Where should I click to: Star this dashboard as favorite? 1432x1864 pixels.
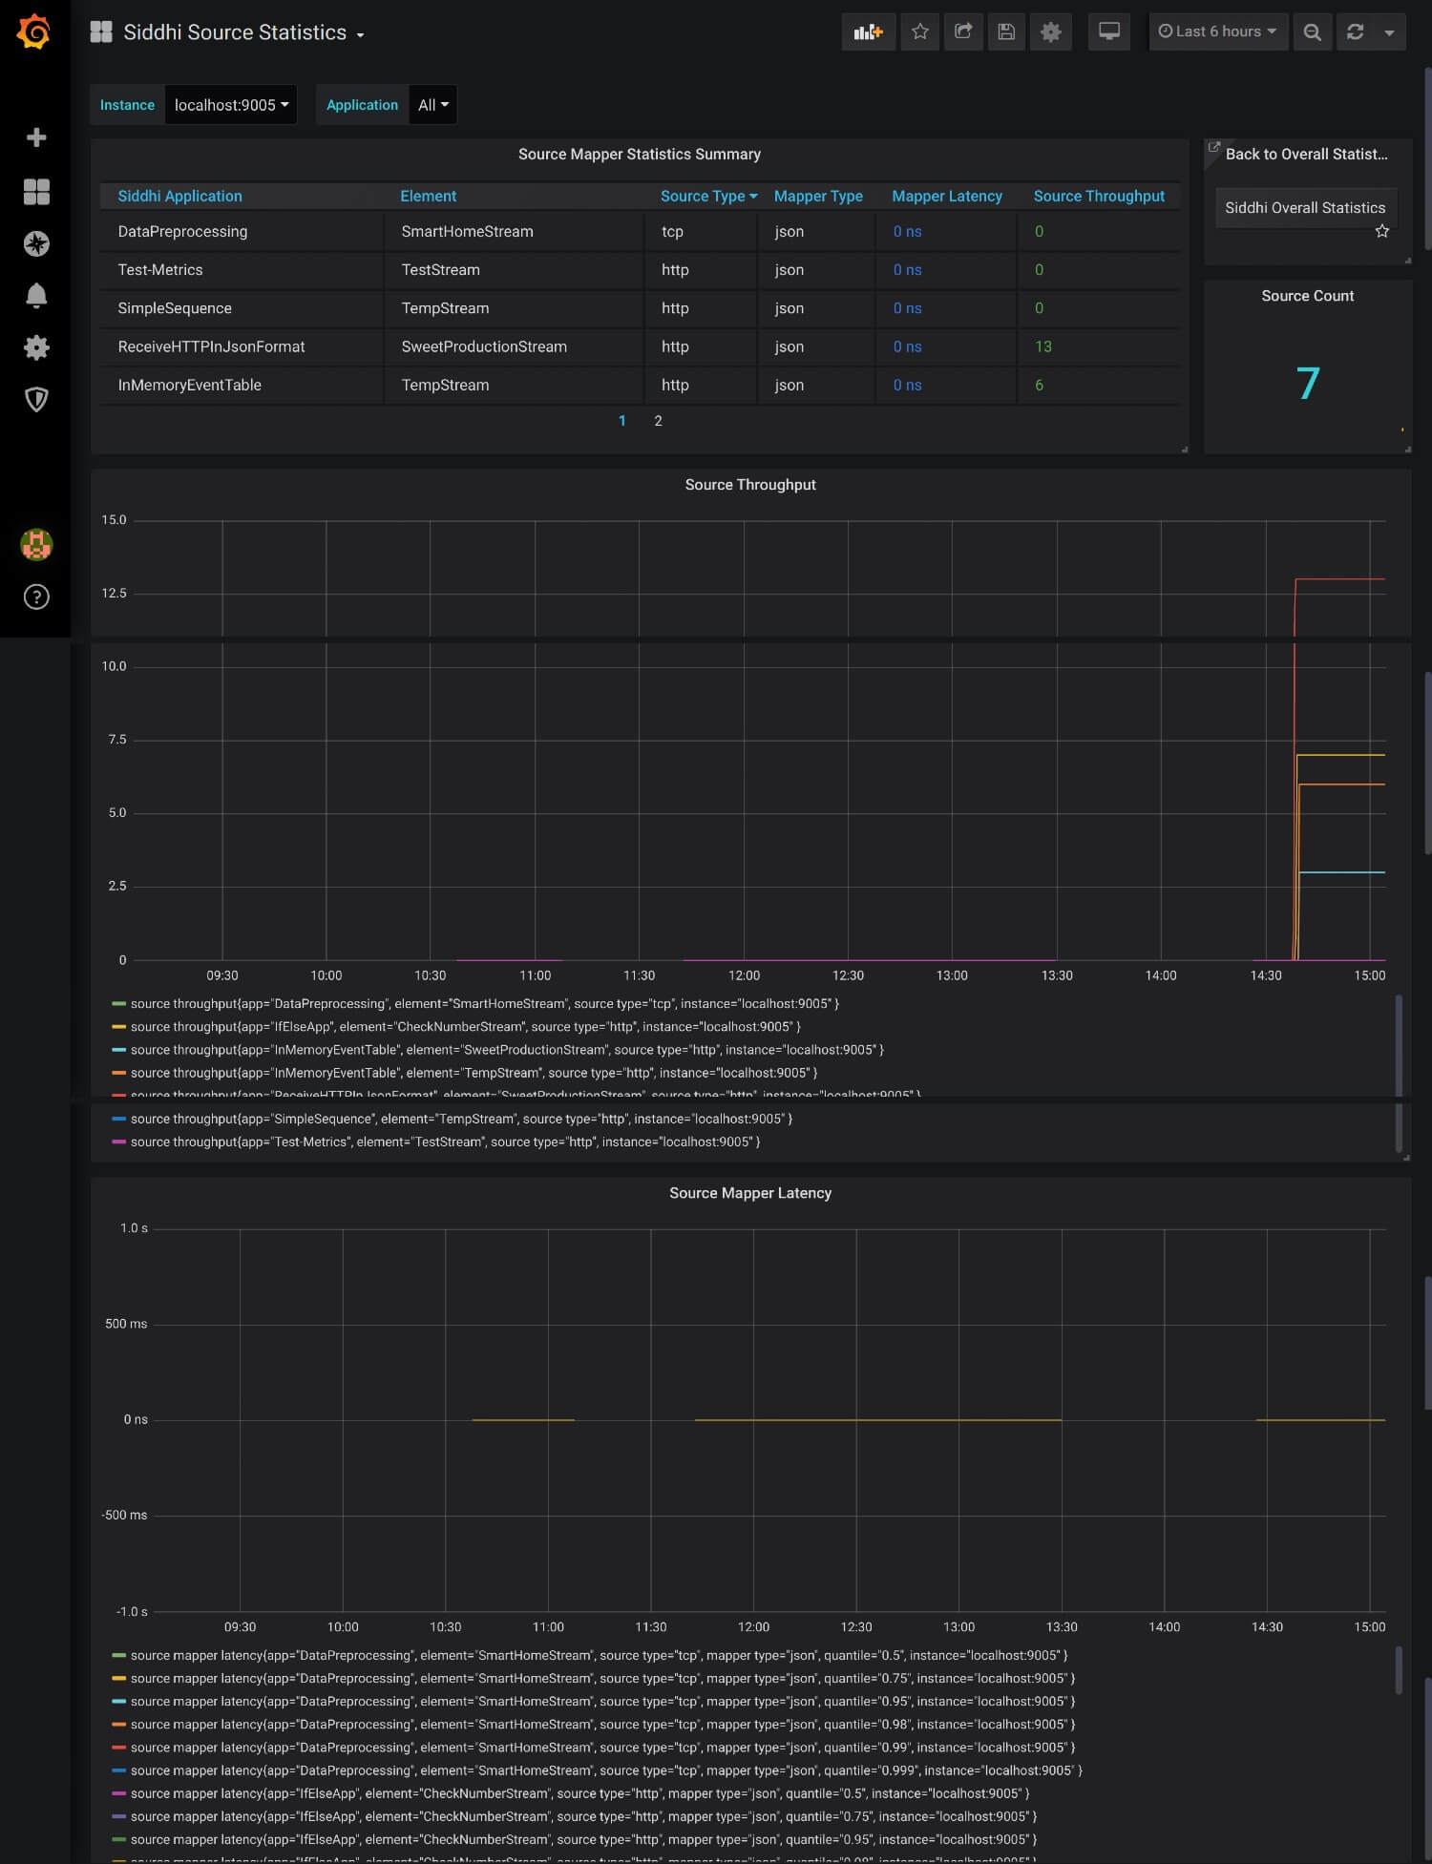tap(919, 31)
